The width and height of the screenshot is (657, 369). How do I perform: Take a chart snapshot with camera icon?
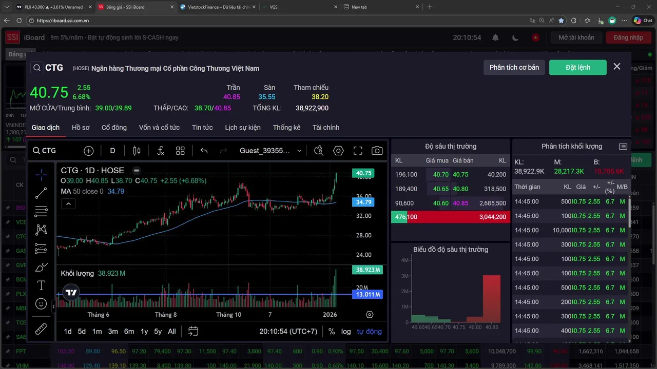(x=377, y=151)
